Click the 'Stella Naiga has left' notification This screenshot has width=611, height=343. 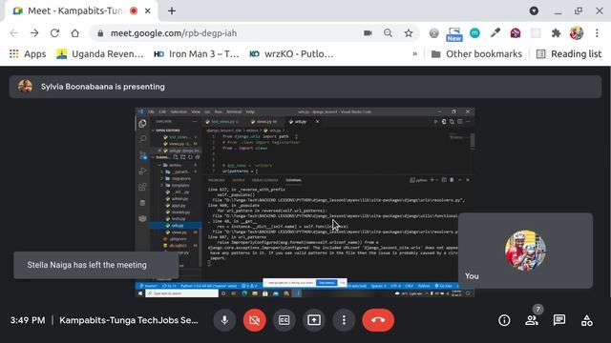[x=95, y=265]
